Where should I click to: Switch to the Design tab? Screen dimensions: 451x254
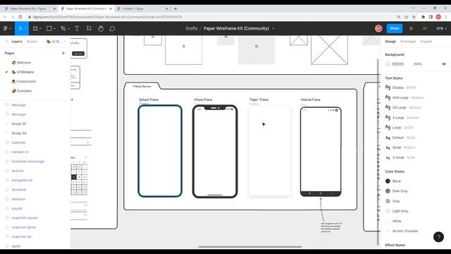click(x=390, y=42)
